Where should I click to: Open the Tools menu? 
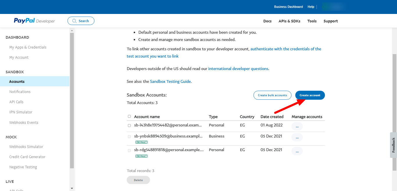312,21
